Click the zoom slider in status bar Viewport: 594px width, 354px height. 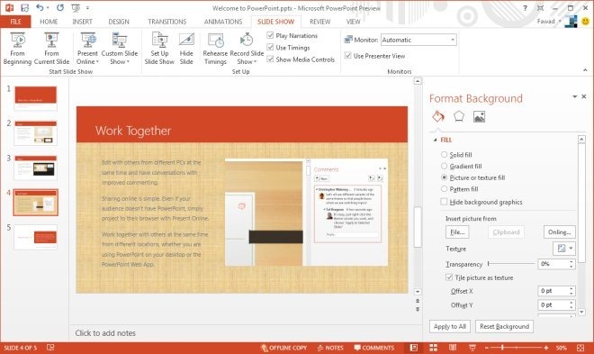pos(517,348)
